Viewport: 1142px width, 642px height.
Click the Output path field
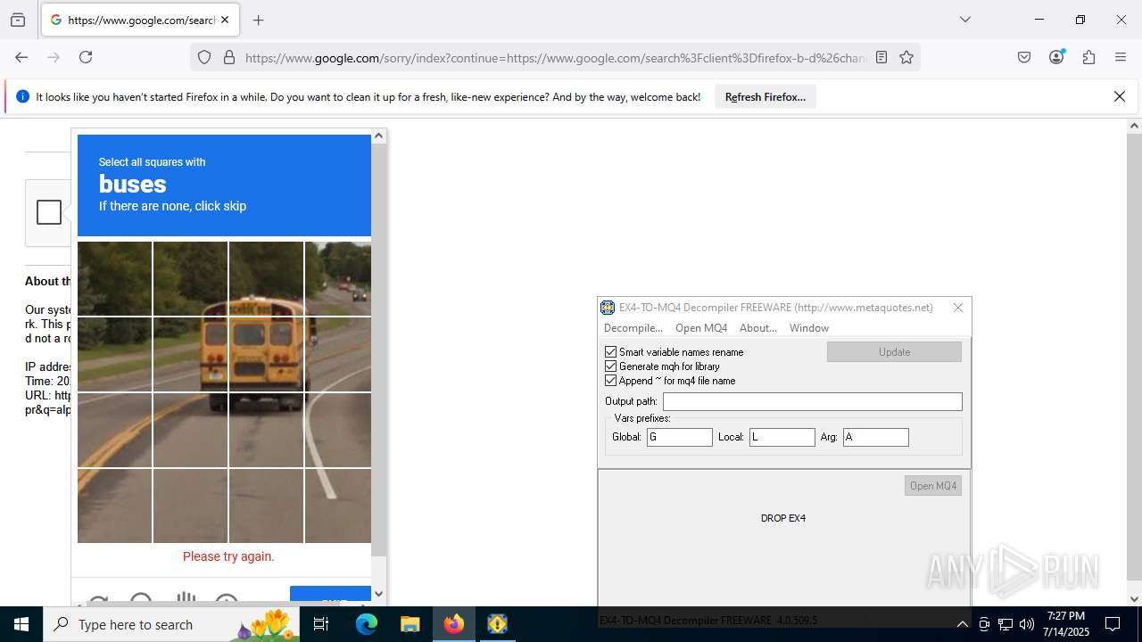812,401
